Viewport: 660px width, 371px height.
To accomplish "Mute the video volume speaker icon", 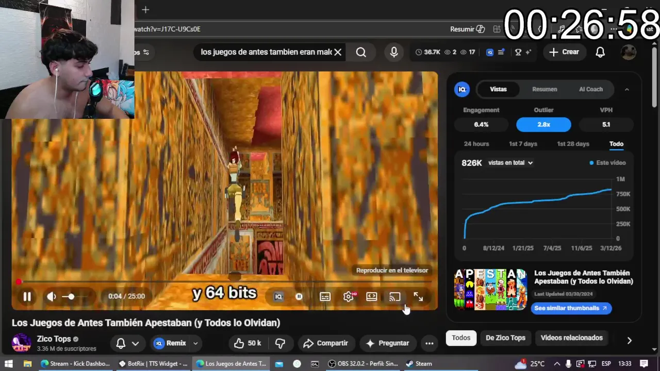I will [x=51, y=296].
